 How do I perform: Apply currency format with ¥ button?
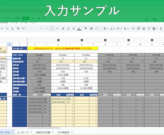pyautogui.click(x=2, y=28)
